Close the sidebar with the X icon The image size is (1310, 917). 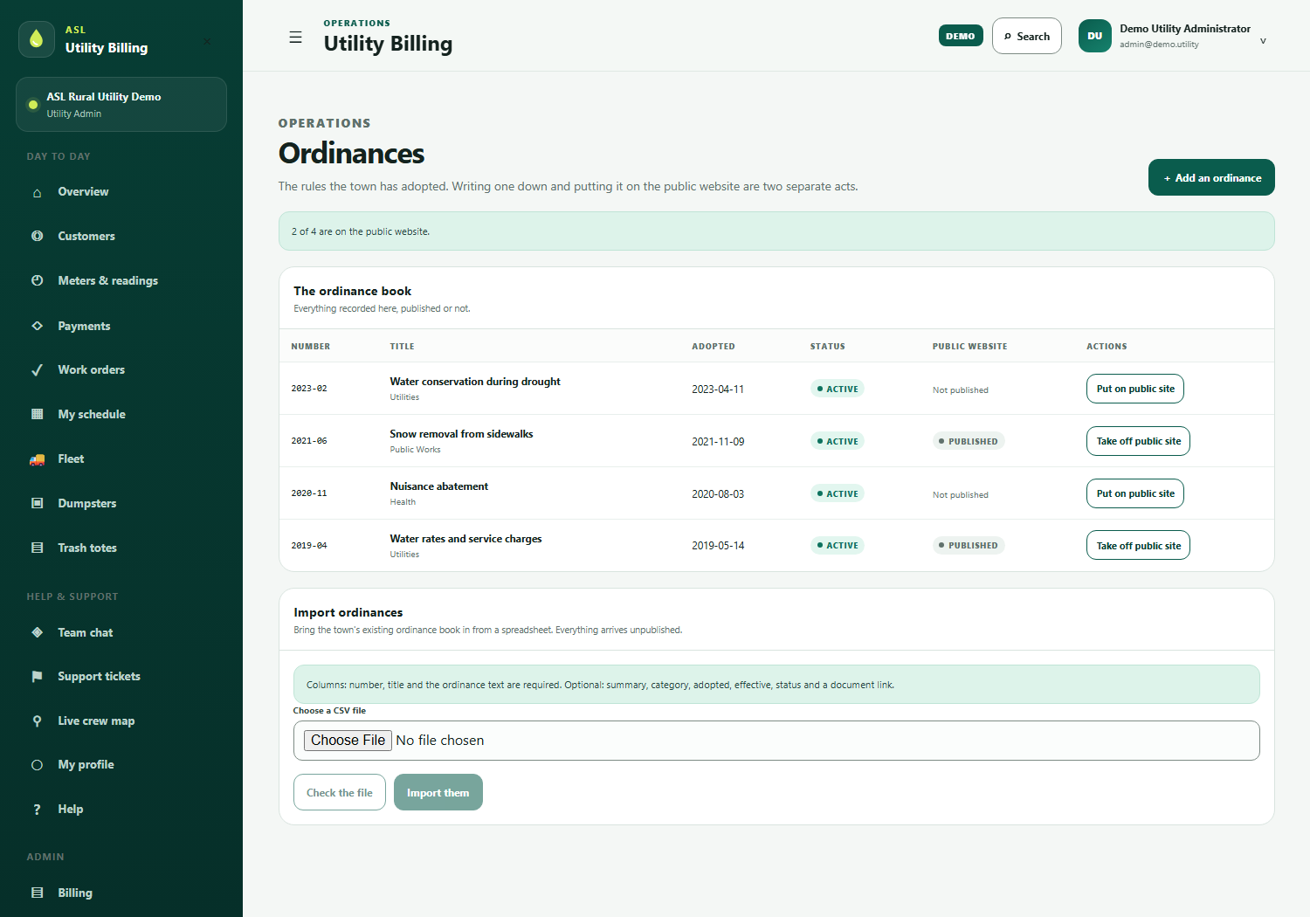pos(206,41)
